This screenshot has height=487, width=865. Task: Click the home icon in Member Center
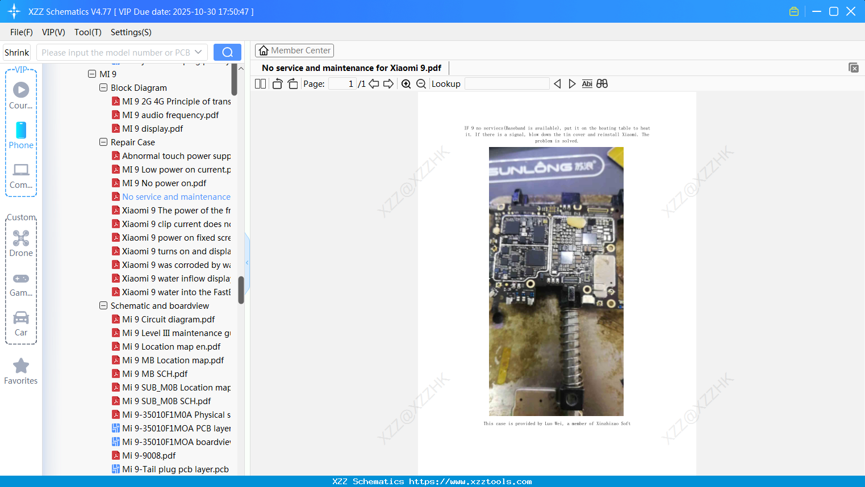pyautogui.click(x=264, y=51)
